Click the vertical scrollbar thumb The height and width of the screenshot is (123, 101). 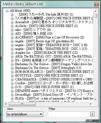coord(96,16)
